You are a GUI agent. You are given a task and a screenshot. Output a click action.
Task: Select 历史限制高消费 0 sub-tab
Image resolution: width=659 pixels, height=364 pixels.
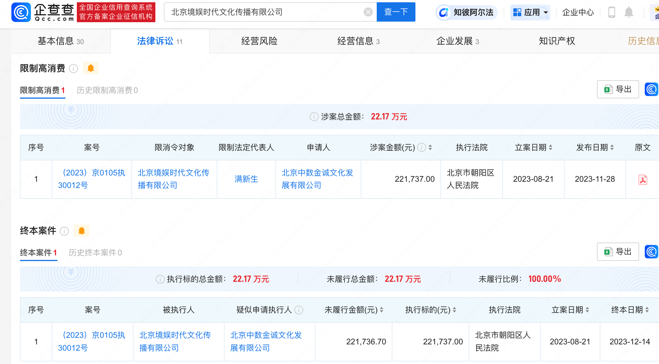click(107, 90)
